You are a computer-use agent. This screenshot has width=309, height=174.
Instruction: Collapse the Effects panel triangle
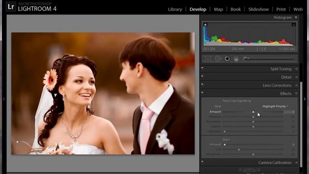pyautogui.click(x=296, y=94)
